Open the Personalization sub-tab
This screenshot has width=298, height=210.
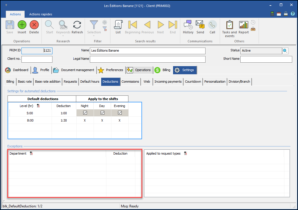tap(215, 82)
